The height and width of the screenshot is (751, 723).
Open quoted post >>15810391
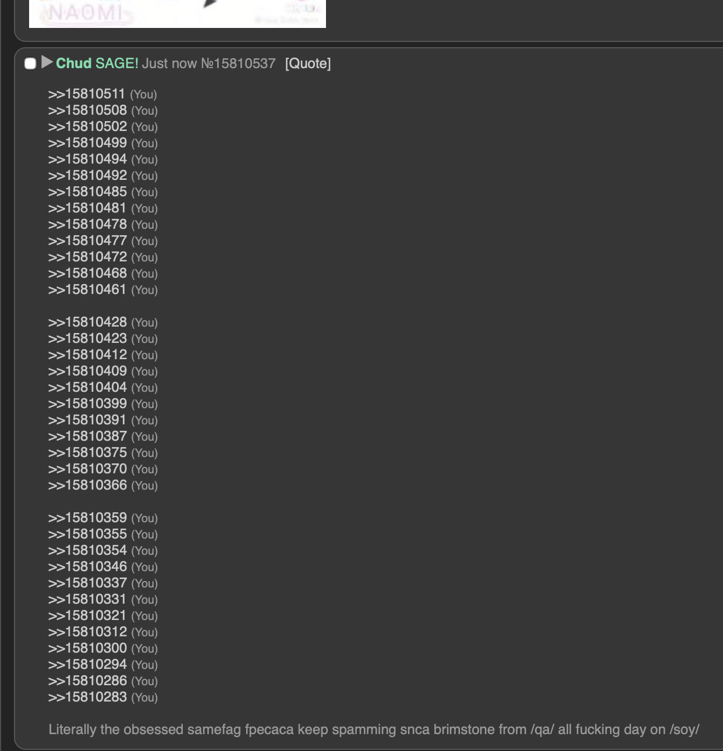[x=87, y=420]
